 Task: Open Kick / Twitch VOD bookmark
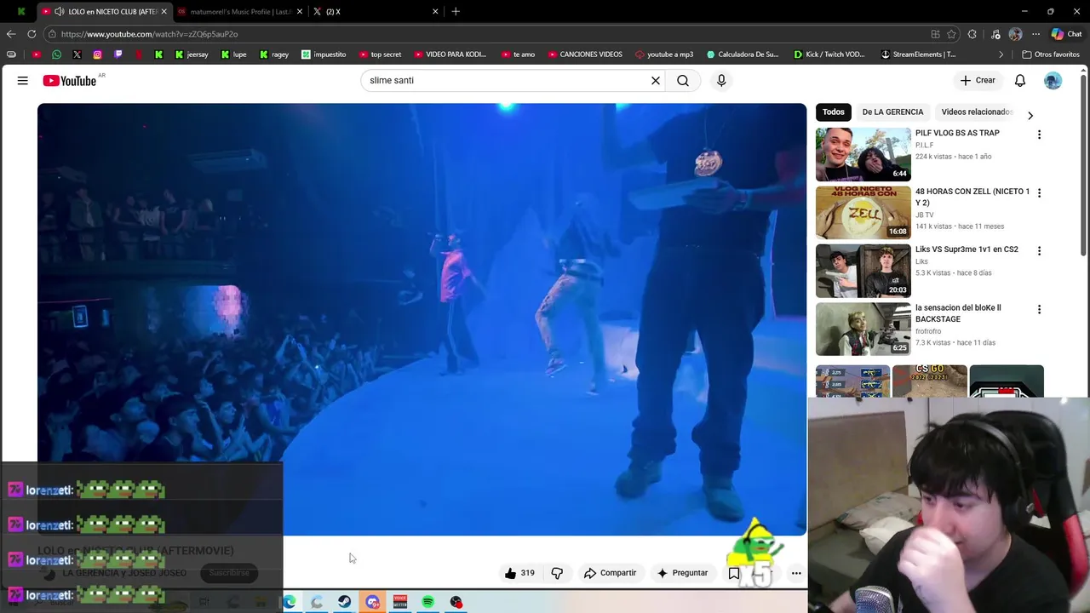click(x=829, y=54)
